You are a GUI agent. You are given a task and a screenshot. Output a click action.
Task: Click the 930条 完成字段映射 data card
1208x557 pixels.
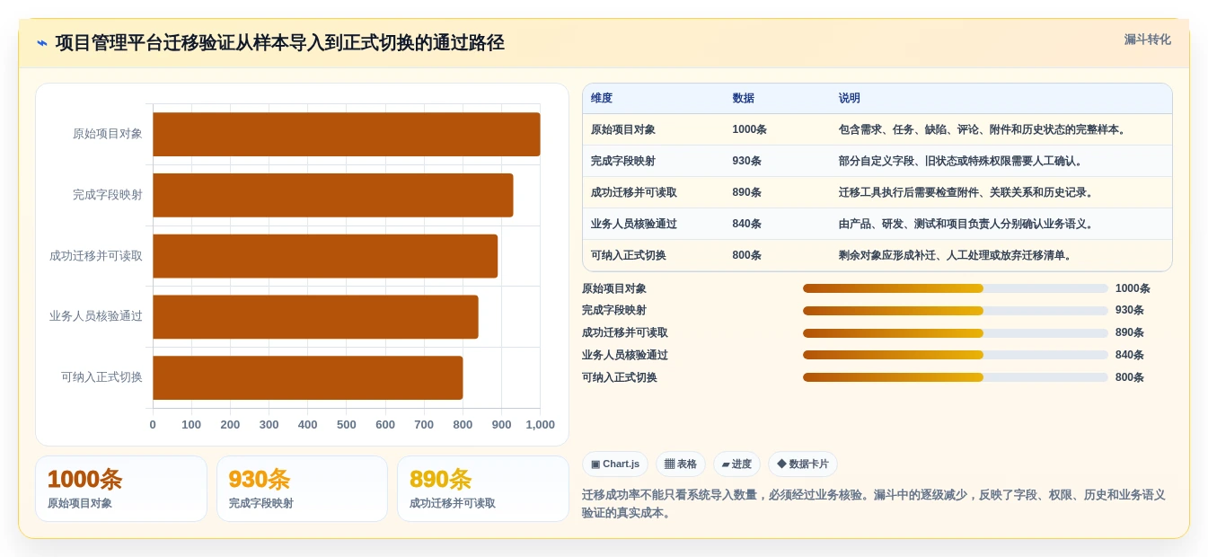point(302,489)
